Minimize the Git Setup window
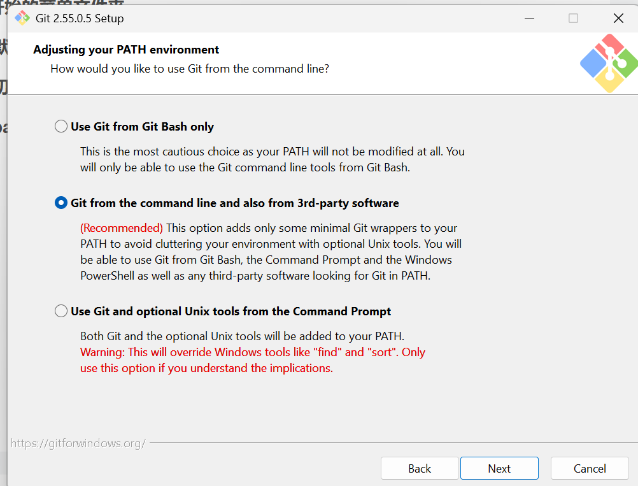This screenshot has height=486, width=638. click(529, 18)
